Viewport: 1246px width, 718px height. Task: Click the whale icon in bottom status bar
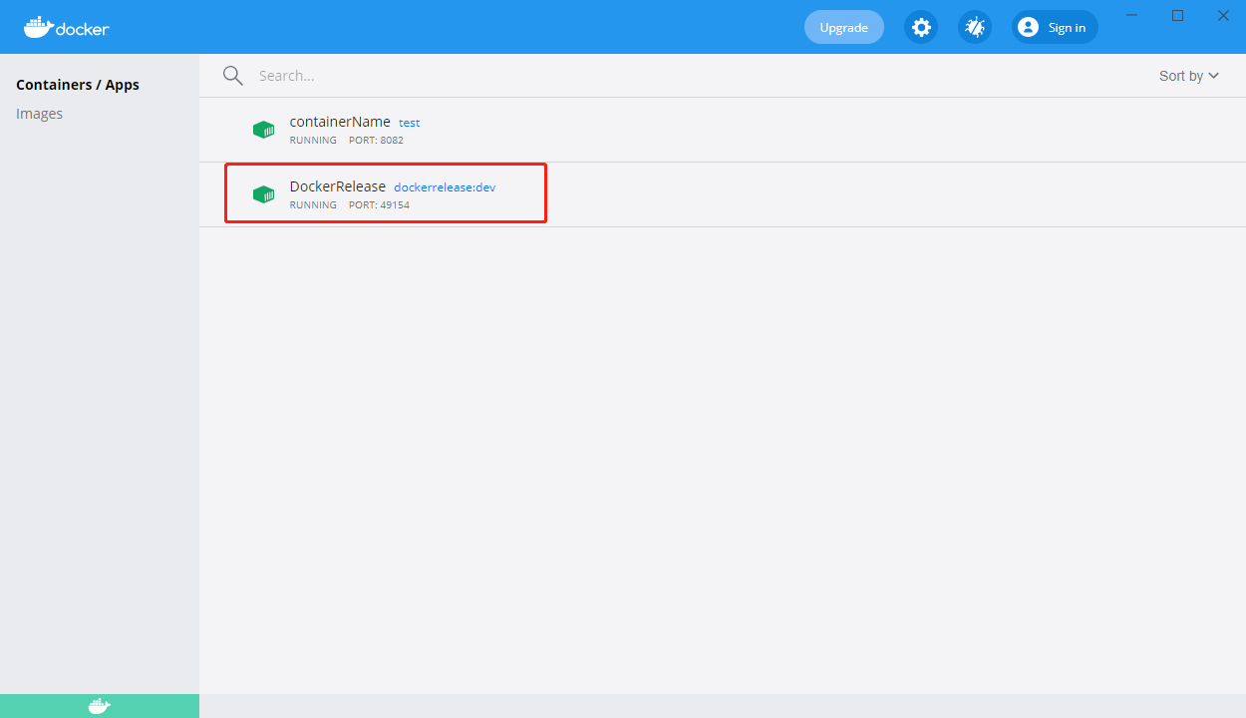pos(100,706)
